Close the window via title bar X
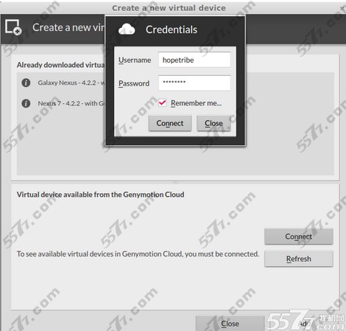The height and width of the screenshot is (331, 346). coord(342,8)
